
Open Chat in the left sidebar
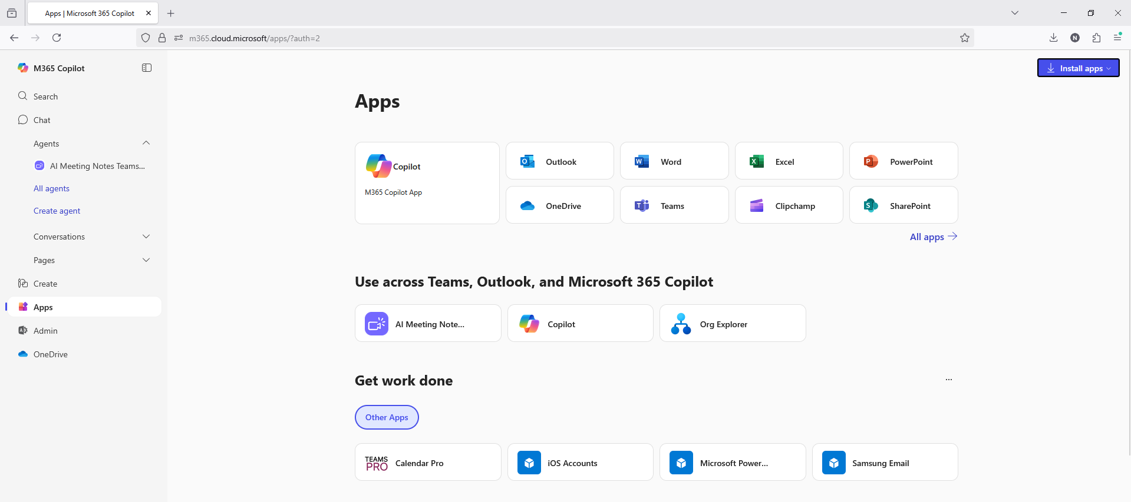tap(84, 119)
